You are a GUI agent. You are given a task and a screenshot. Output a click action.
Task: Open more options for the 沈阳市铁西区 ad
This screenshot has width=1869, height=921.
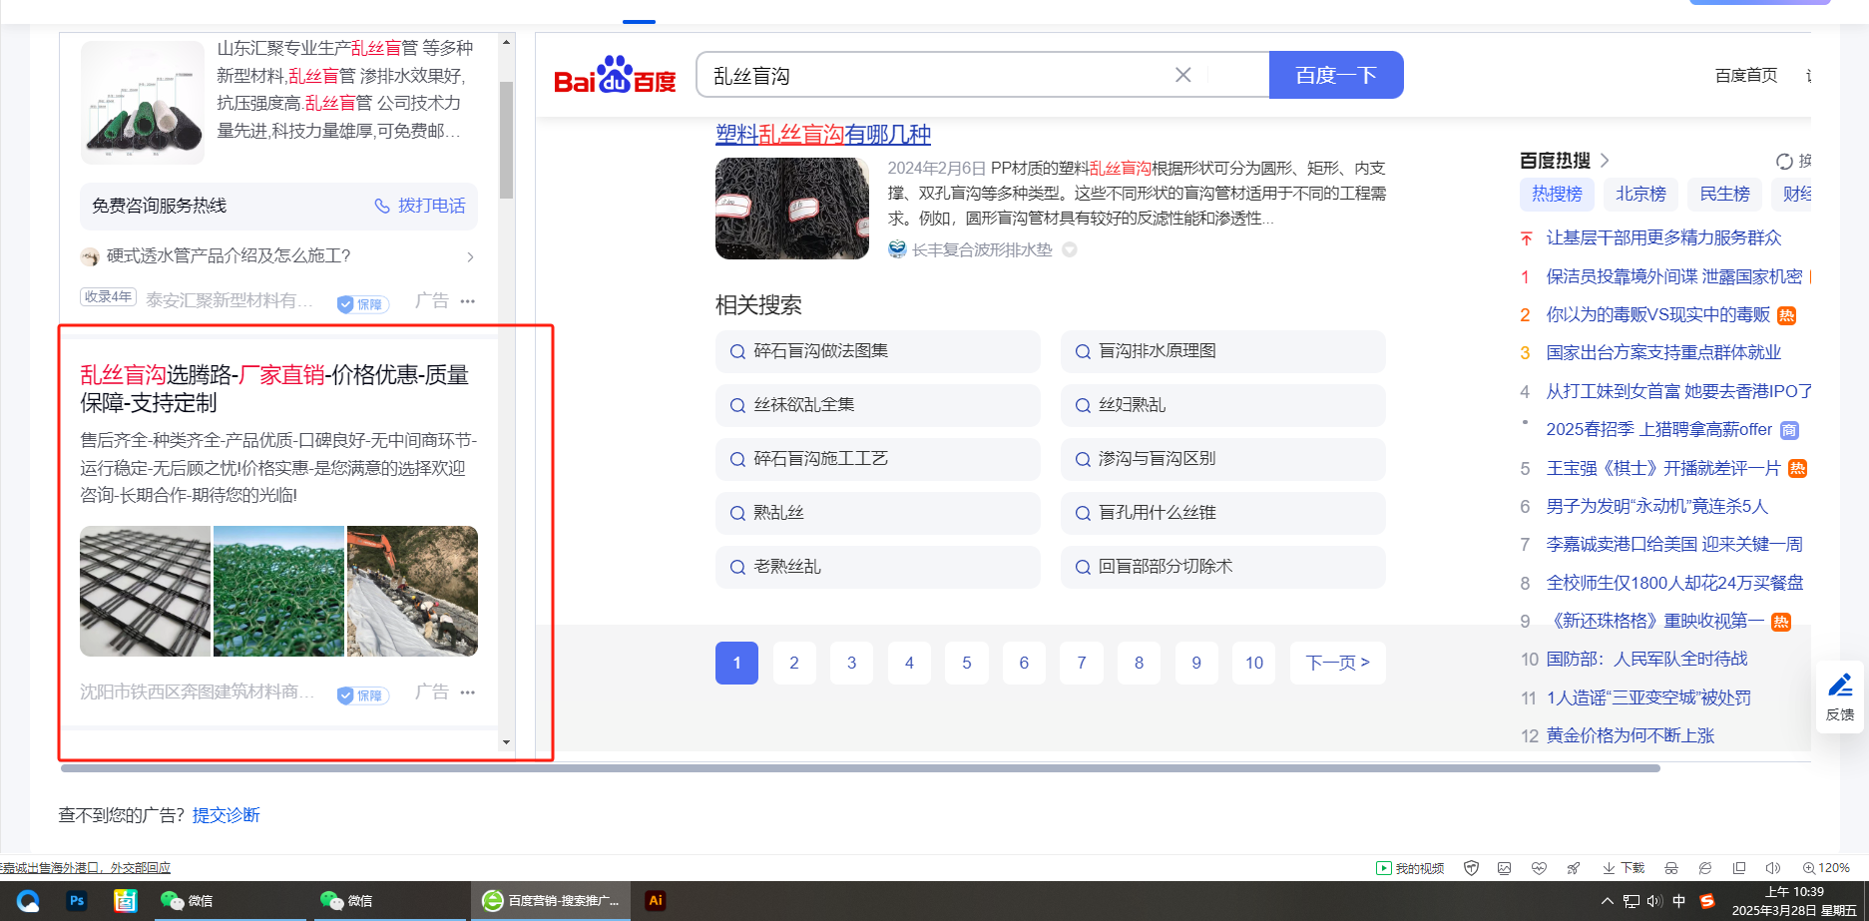(468, 691)
